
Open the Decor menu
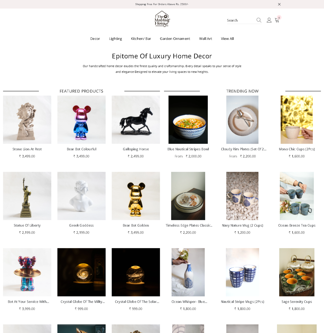click(95, 39)
